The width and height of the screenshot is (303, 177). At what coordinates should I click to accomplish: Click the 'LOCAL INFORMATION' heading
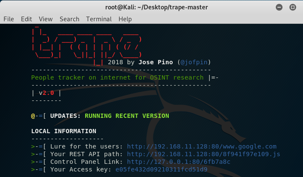(x=63, y=131)
